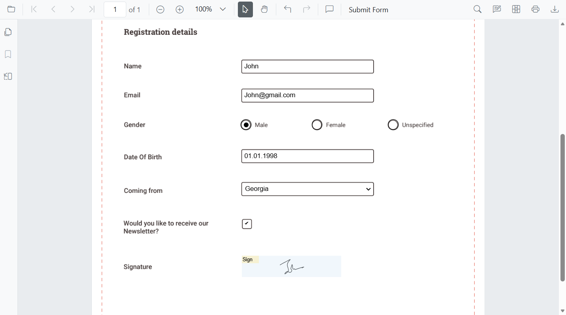
Task: Click the Email text field
Action: coord(308,95)
